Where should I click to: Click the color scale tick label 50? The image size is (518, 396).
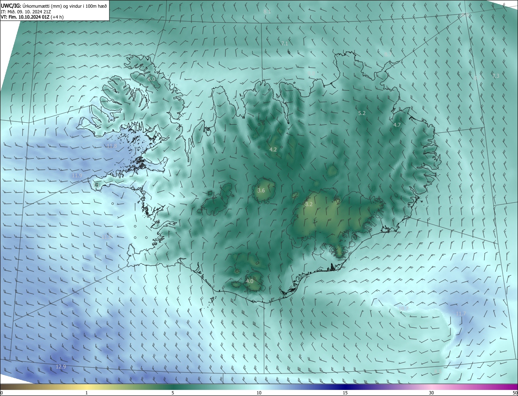pyautogui.click(x=515, y=393)
